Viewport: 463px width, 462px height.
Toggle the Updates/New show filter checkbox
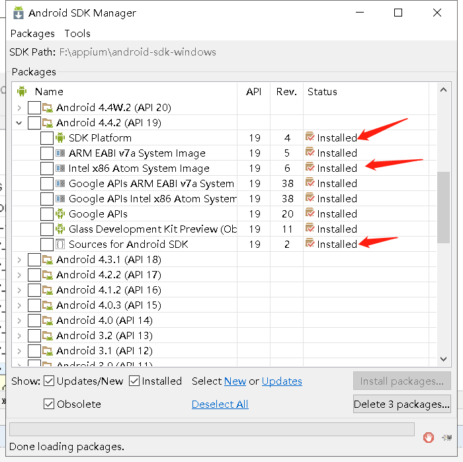click(49, 381)
